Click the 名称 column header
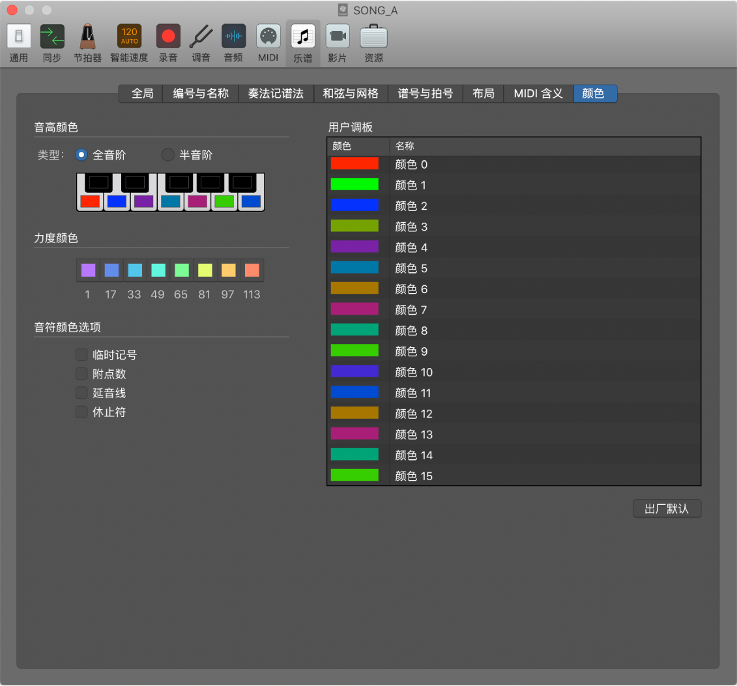 545,146
